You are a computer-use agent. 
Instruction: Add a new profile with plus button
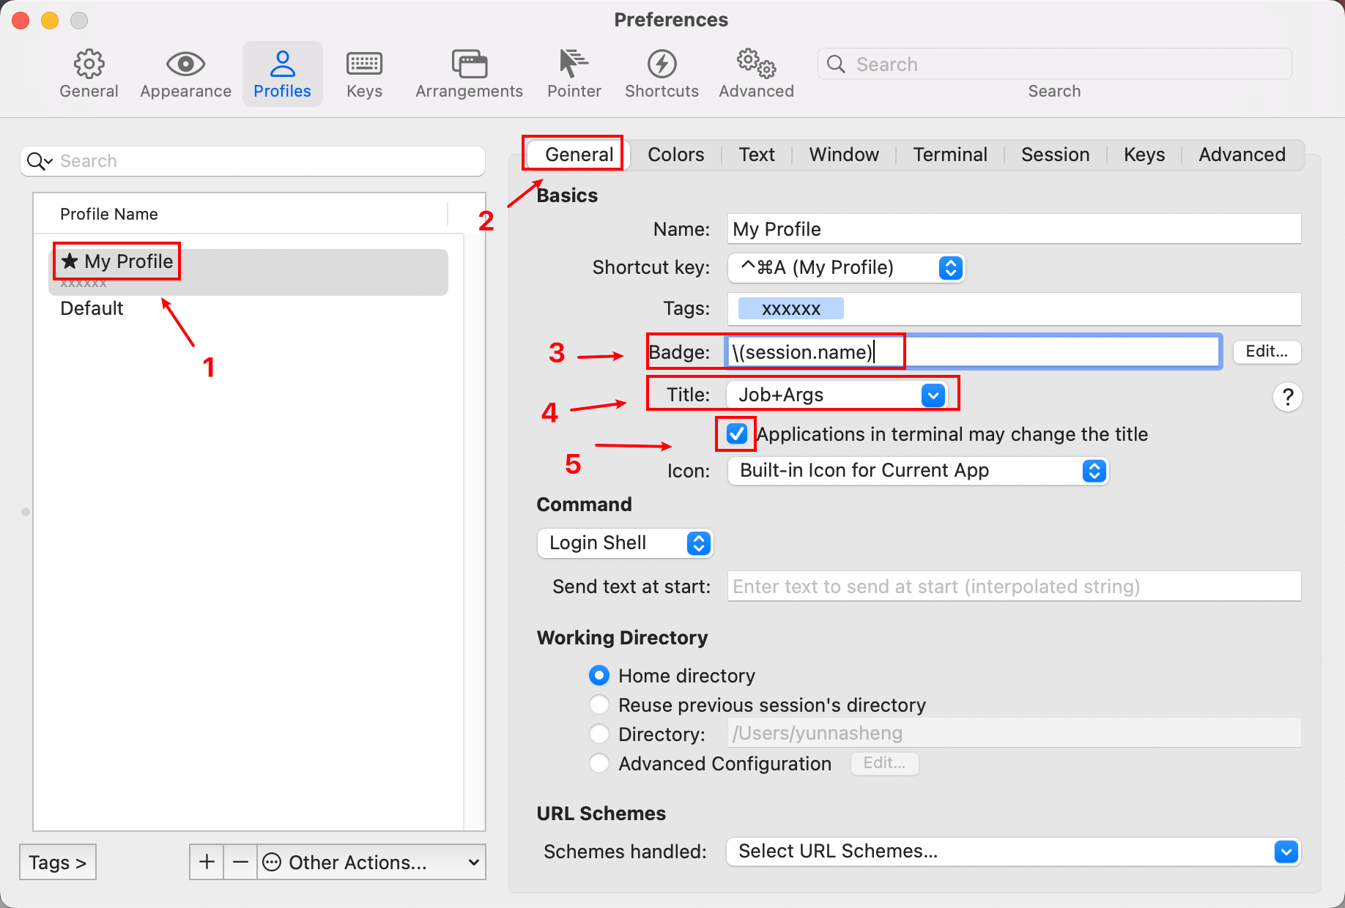207,862
